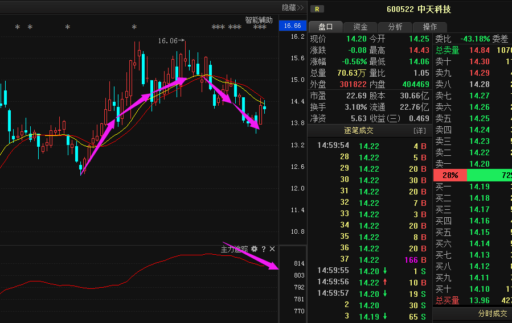This screenshot has width=512, height=323.
Task: Click 买一 row price 14.19
Action: 480,187
